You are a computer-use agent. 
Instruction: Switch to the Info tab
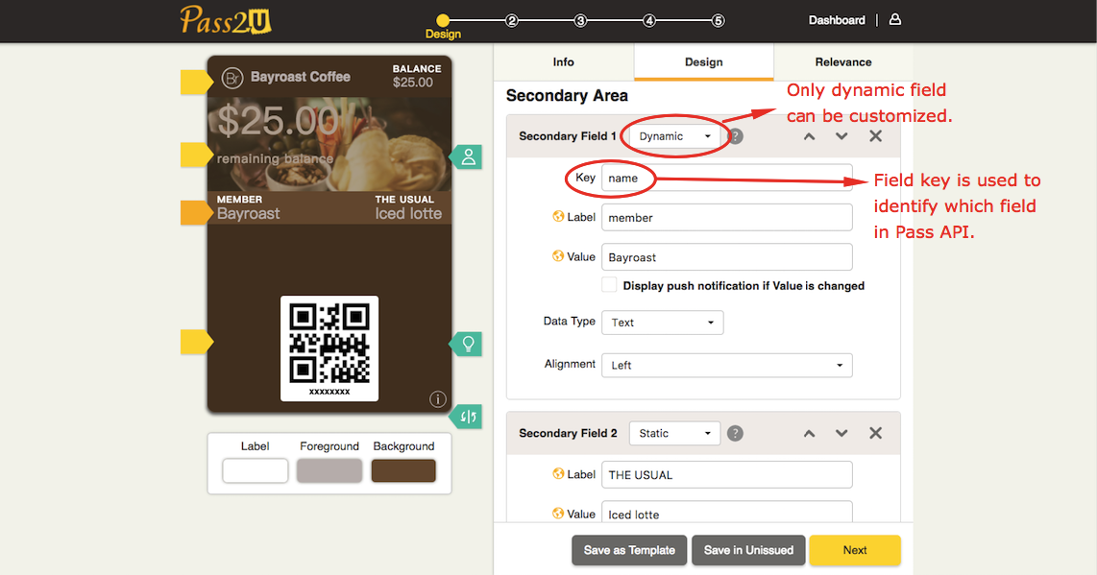[x=563, y=62]
